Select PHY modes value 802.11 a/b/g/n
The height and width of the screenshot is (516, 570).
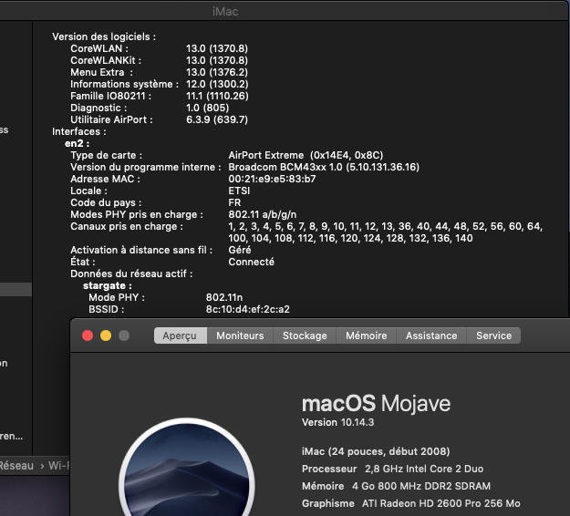(x=263, y=214)
